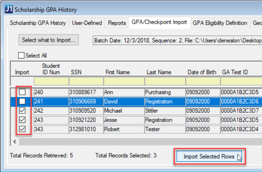Viewport: 262px width, 172px height.
Task: Uncheck the import box for Robert Tester
Action: (x=23, y=129)
